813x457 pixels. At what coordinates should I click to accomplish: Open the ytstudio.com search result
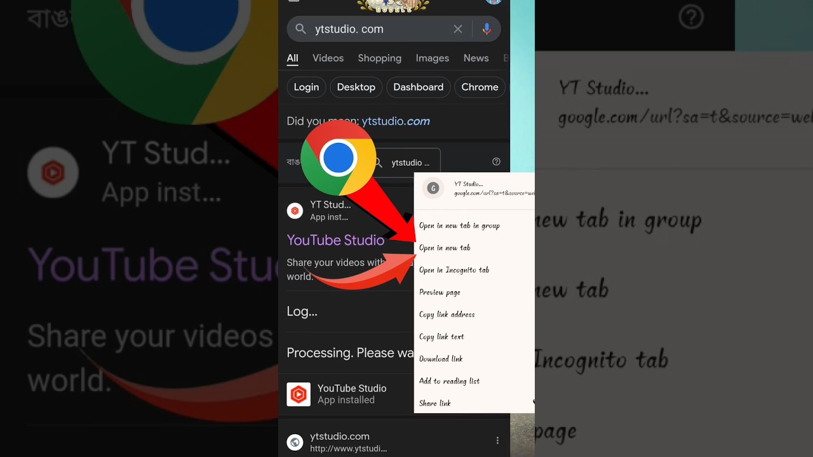tap(348, 442)
